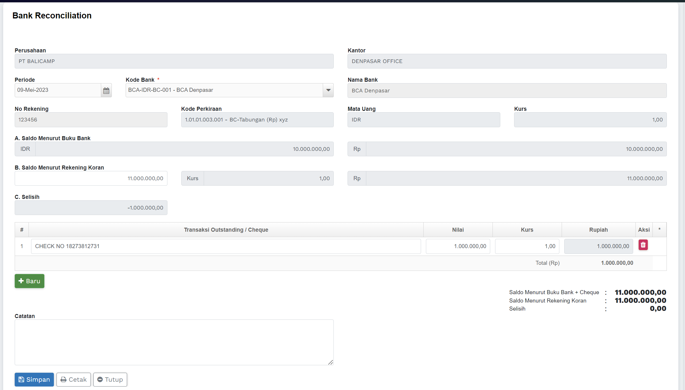Screen dimensions: 685x390
Task: Open the Periode calendar picker icon
Action: click(x=106, y=91)
